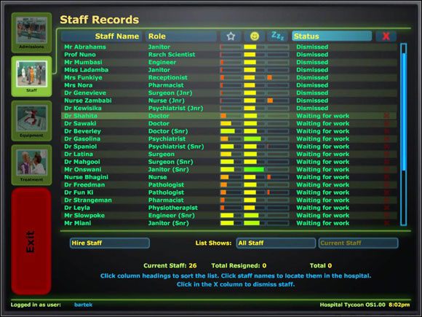Locate Dr Beverley in the hospital
The image size is (422, 317).
82,131
